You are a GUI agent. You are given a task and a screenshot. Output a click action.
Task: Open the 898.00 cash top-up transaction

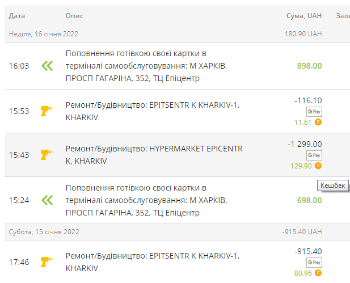pyautogui.click(x=177, y=66)
